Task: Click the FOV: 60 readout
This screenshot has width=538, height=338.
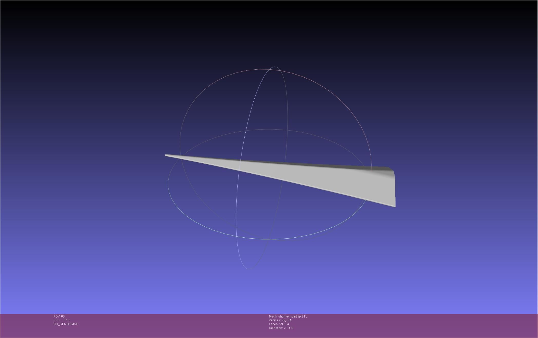Action: 59,316
